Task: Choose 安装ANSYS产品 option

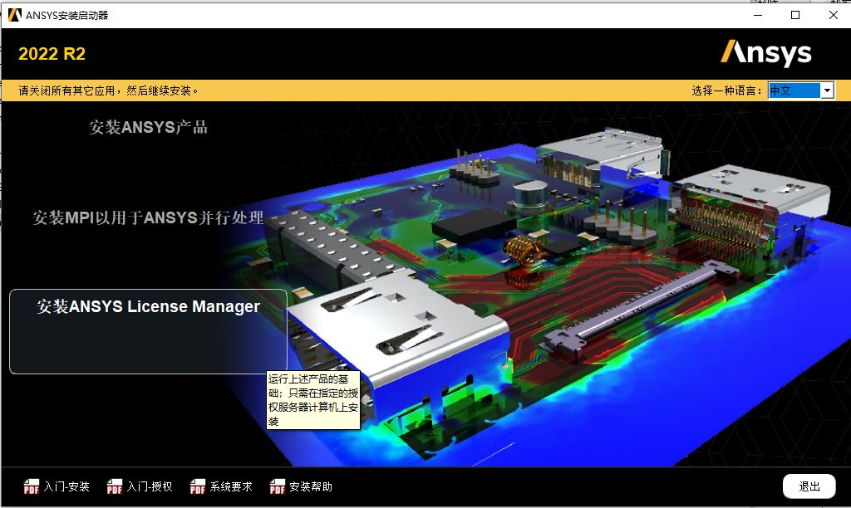Action: [148, 128]
